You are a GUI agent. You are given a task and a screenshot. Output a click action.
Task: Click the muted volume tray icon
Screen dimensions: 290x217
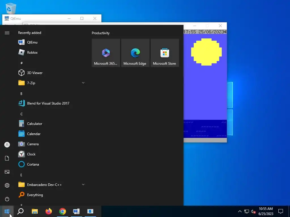(253, 211)
